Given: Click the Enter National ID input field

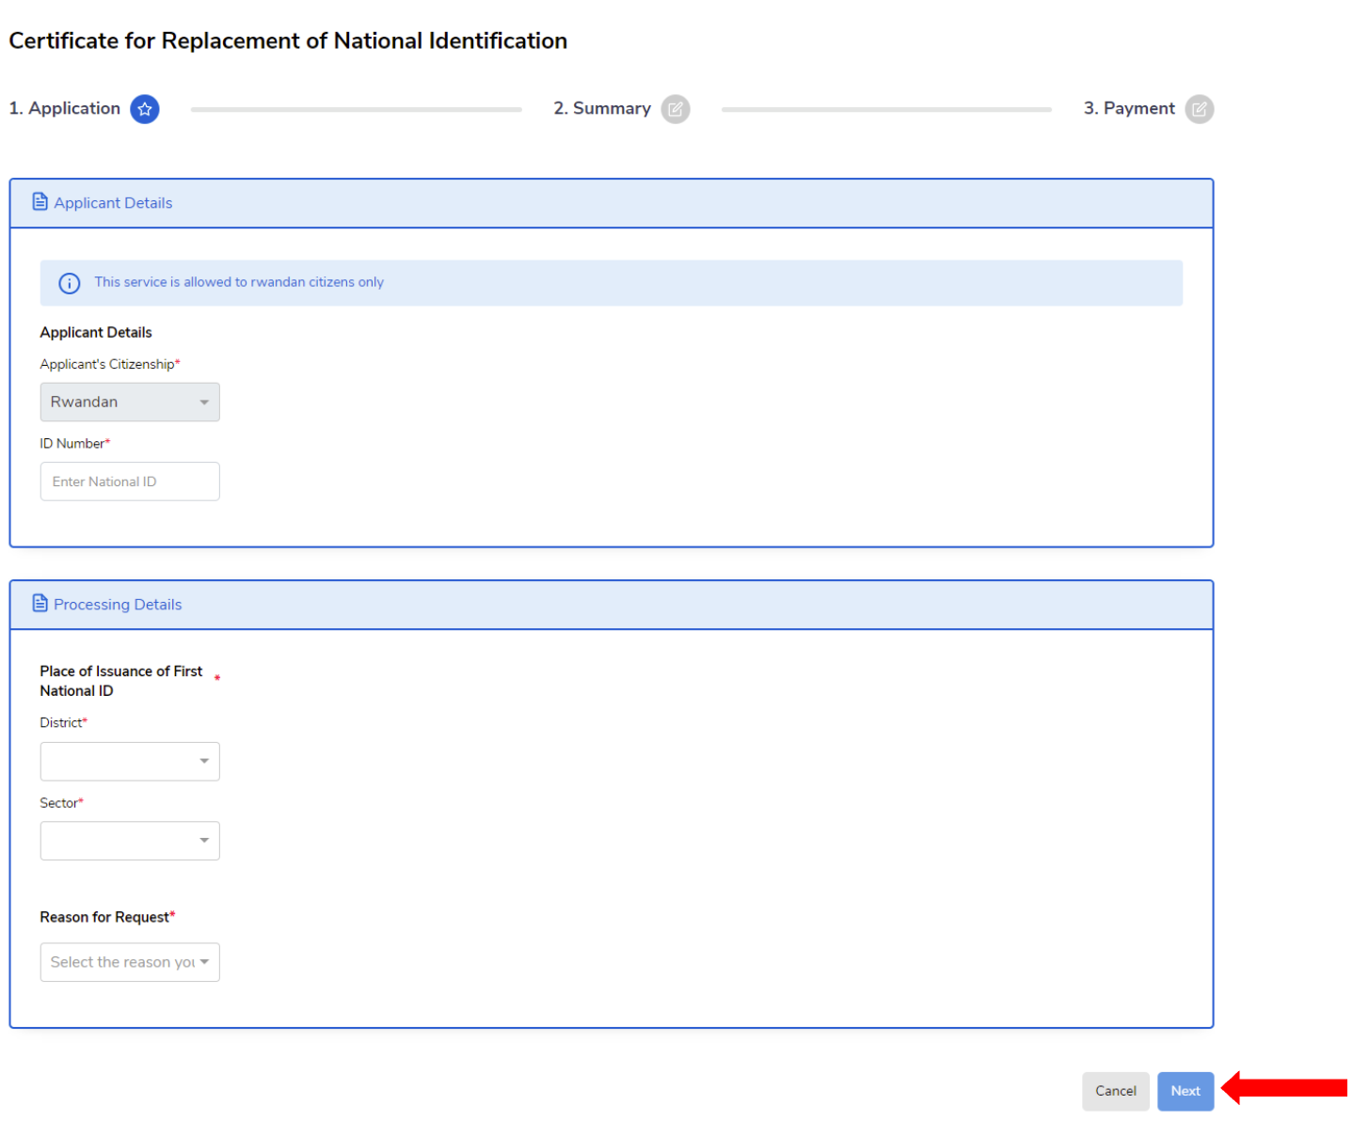Looking at the screenshot, I should point(129,481).
